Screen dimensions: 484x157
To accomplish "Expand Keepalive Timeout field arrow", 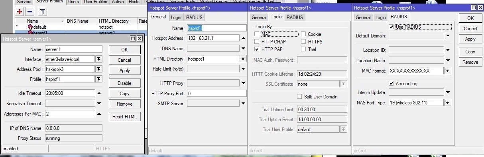I will tap(99, 104).
